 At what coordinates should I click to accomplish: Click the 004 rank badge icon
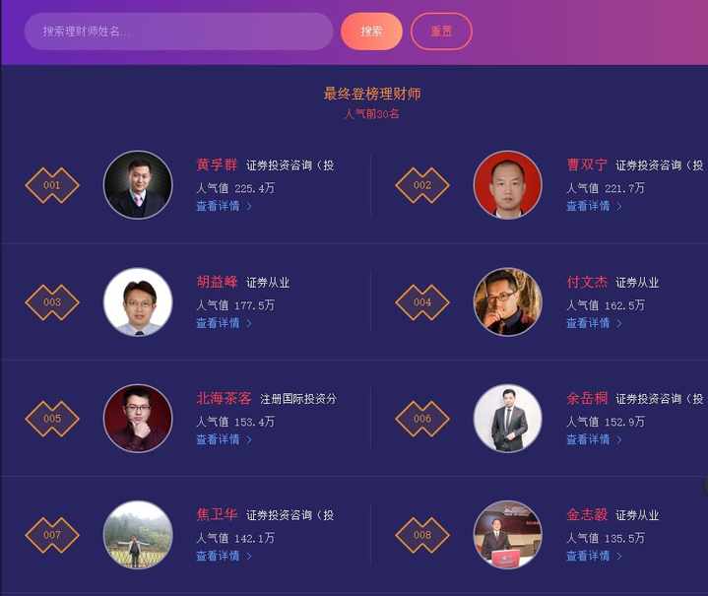point(422,302)
